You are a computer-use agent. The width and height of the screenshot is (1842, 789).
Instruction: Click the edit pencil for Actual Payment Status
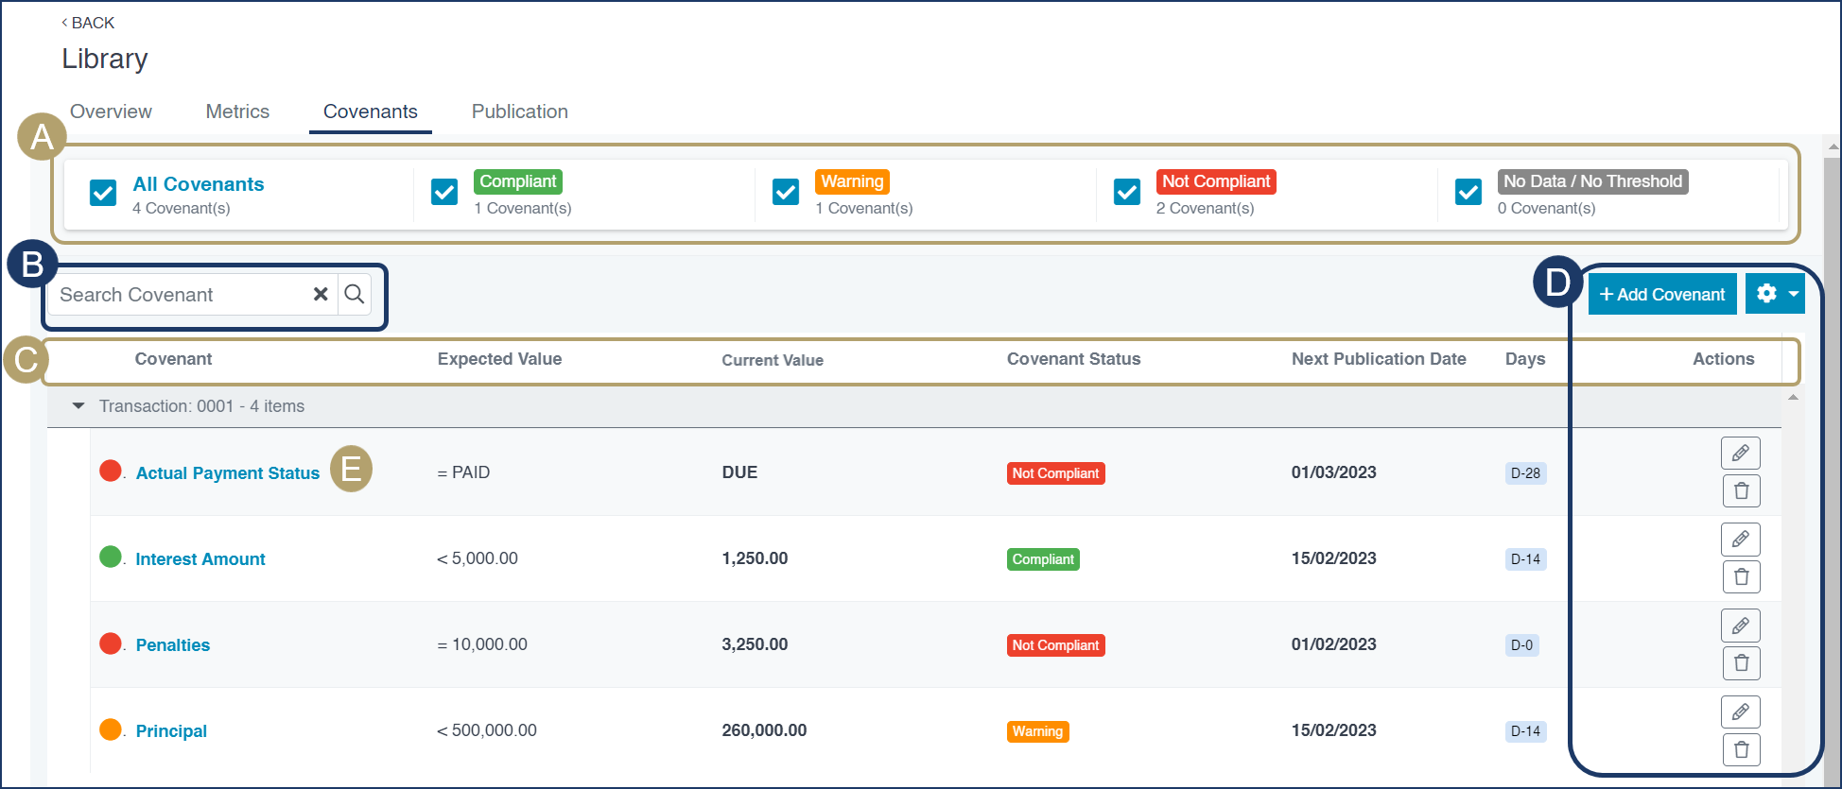click(x=1740, y=454)
